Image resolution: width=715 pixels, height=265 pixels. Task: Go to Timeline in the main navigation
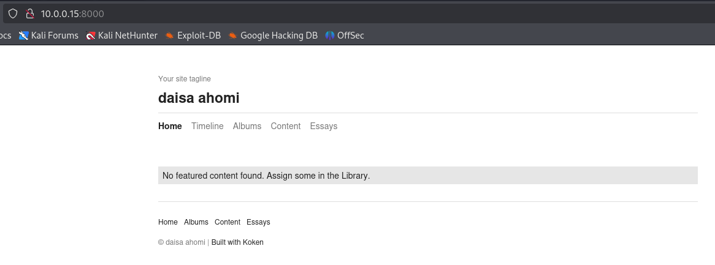tap(207, 126)
